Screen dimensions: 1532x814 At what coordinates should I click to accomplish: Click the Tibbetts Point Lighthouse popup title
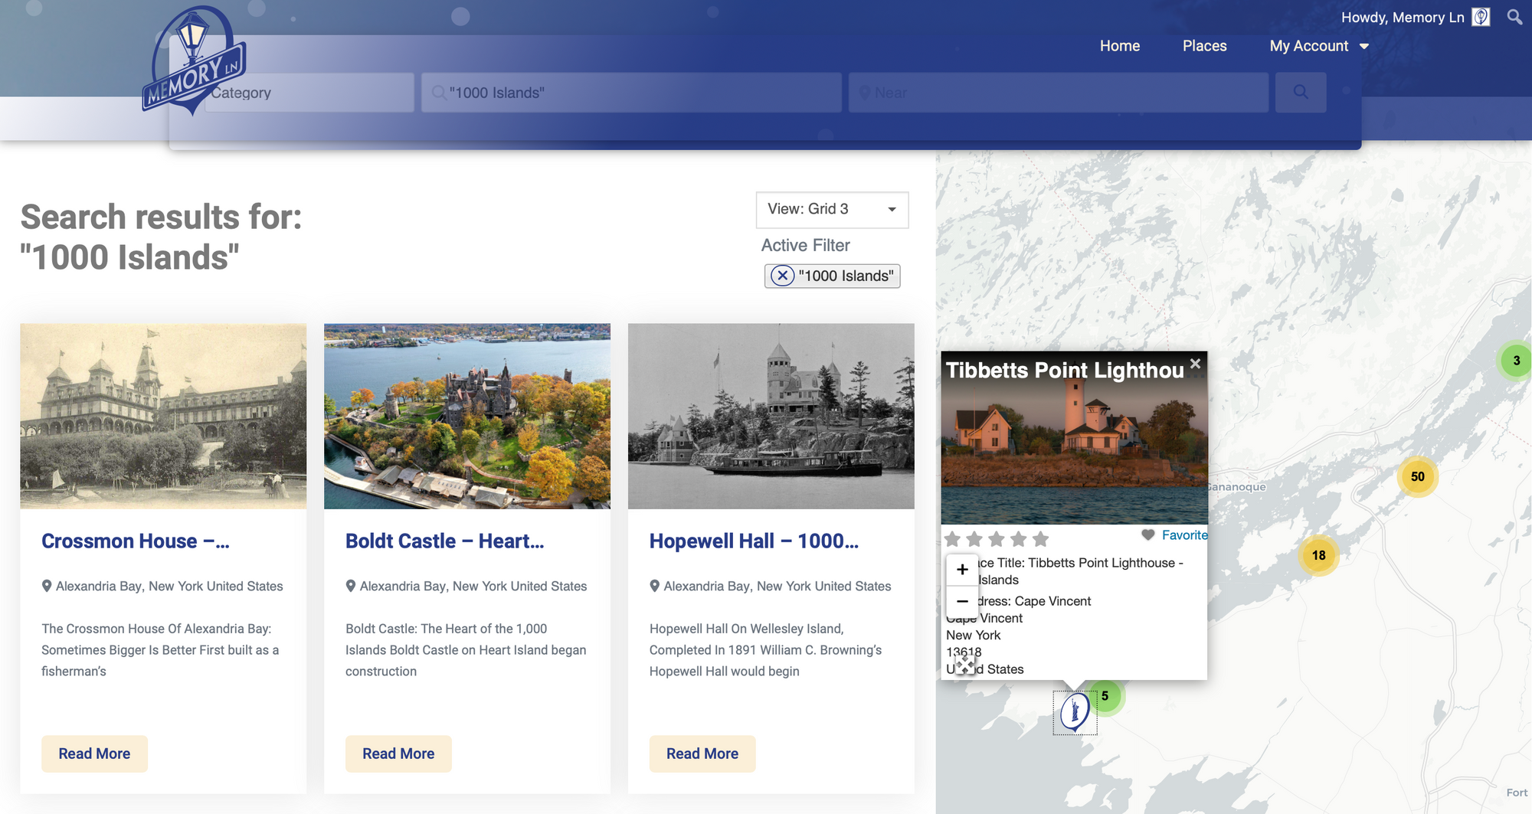tap(1065, 370)
